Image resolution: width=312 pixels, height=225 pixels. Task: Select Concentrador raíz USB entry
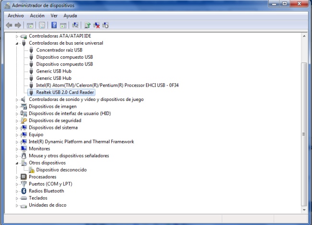[60, 50]
